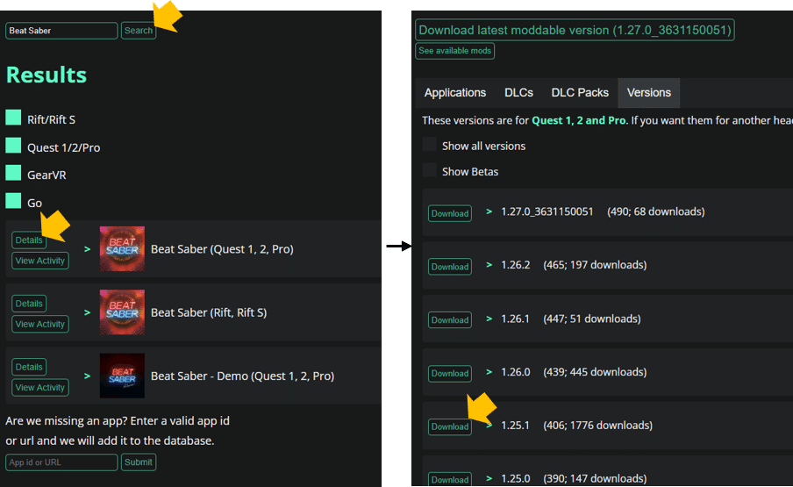Open Details for Beat Saber (Rift, Rift S)
Viewport: 793px width, 487px height.
tap(29, 304)
